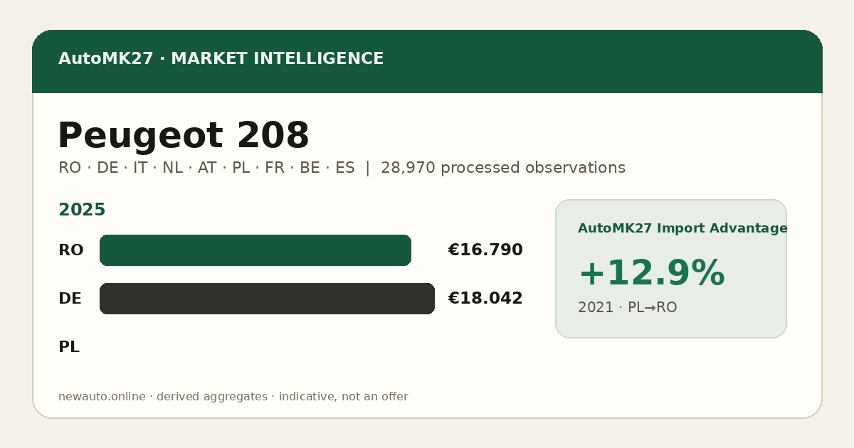Click the Import Advantage card title
The width and height of the screenshot is (854, 448).
pos(682,228)
